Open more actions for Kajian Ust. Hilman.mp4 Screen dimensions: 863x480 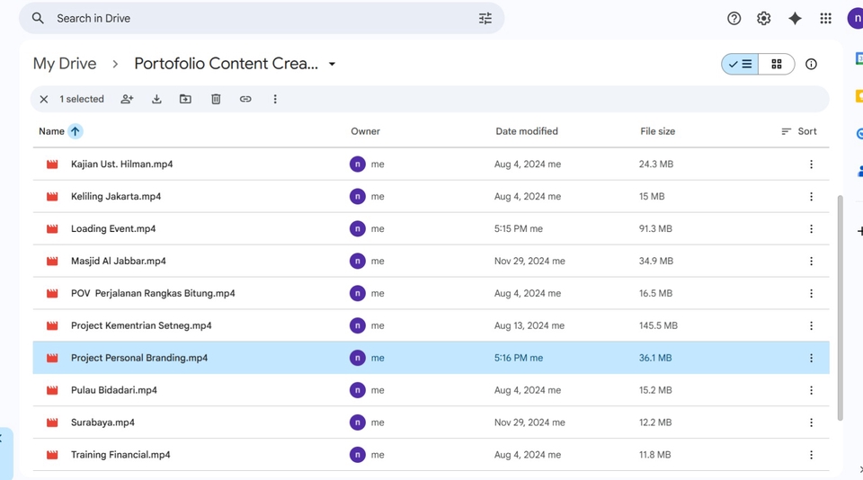(811, 164)
